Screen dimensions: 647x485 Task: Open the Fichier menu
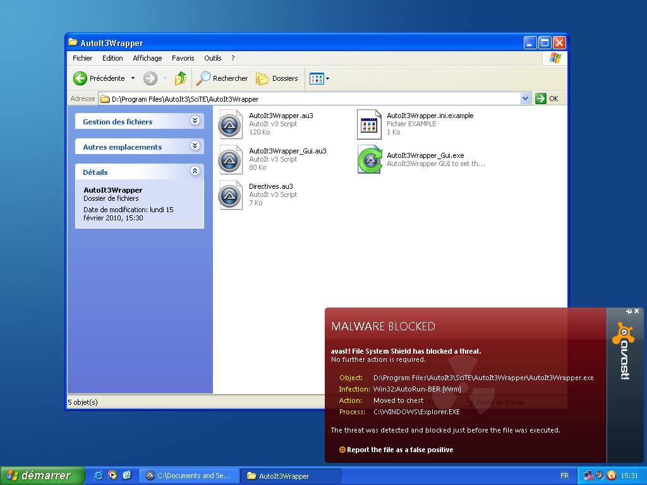83,58
